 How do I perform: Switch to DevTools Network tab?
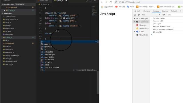coord(174,11)
